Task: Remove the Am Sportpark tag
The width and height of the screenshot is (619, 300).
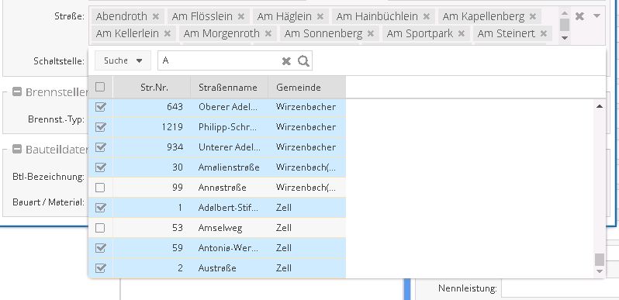Action: point(462,33)
